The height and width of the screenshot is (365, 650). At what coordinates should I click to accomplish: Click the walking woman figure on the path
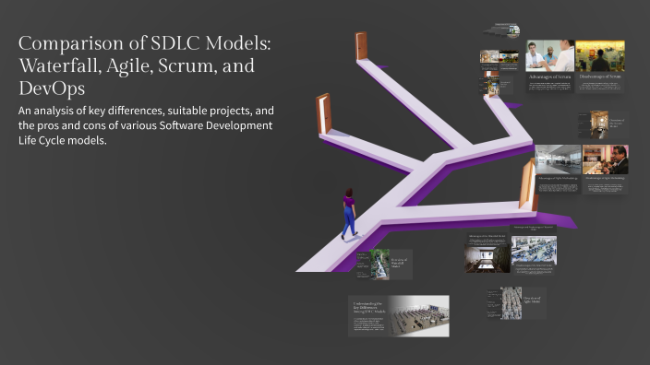click(349, 214)
